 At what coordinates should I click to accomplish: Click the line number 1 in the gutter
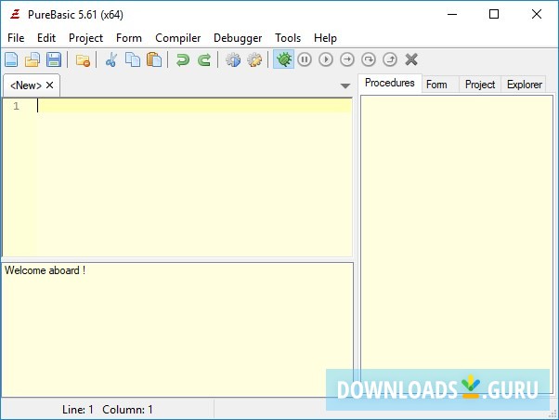pyautogui.click(x=16, y=106)
